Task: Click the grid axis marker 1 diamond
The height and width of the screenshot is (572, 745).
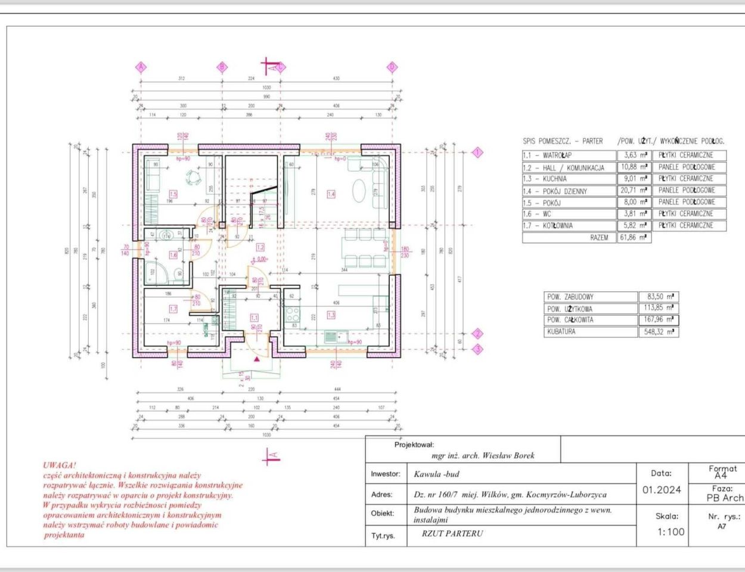Action: pos(477,153)
